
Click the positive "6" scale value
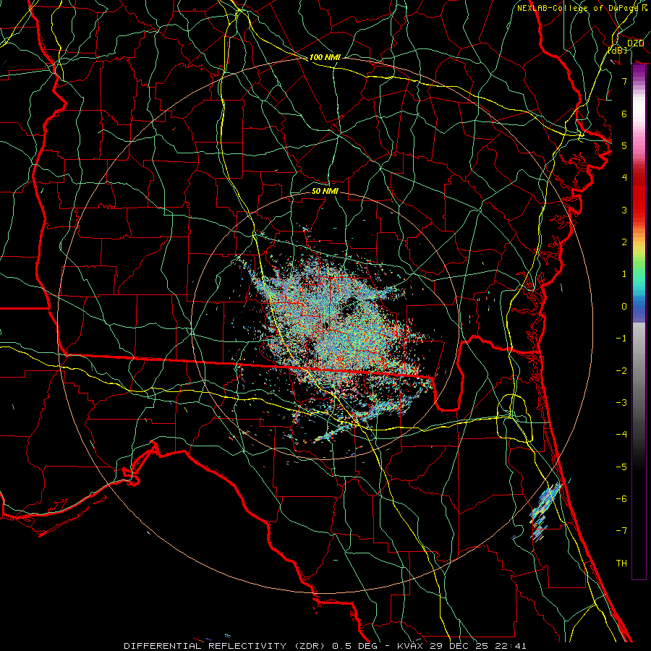click(x=624, y=114)
